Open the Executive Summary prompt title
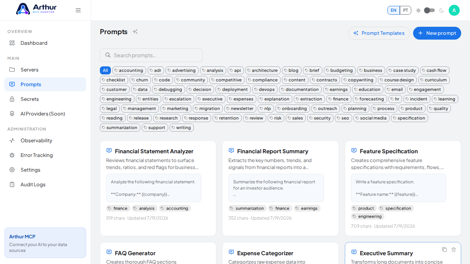This screenshot has width=470, height=264. [386, 253]
